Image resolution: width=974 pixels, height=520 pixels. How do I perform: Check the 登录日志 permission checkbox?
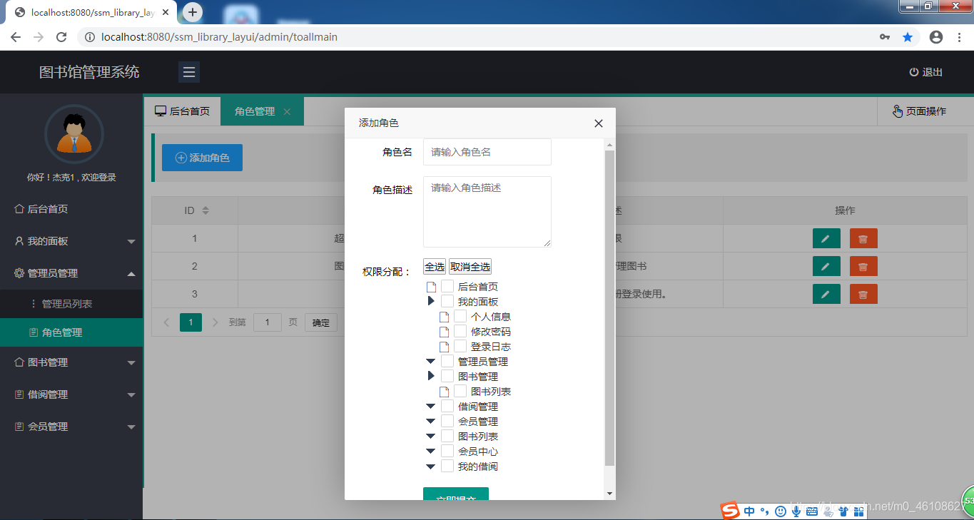tap(460, 346)
